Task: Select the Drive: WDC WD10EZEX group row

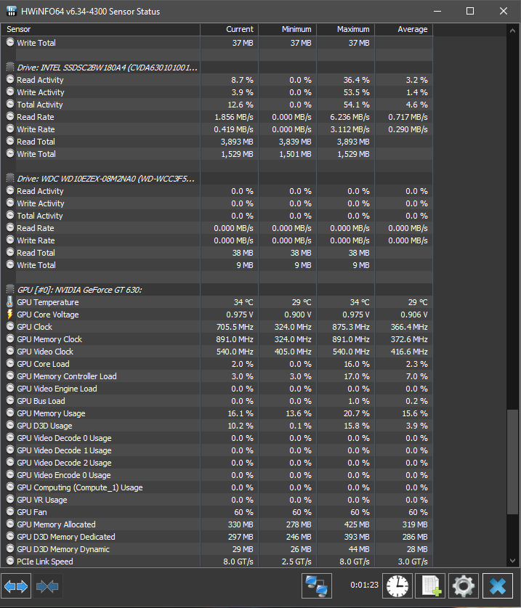Action: click(x=217, y=179)
